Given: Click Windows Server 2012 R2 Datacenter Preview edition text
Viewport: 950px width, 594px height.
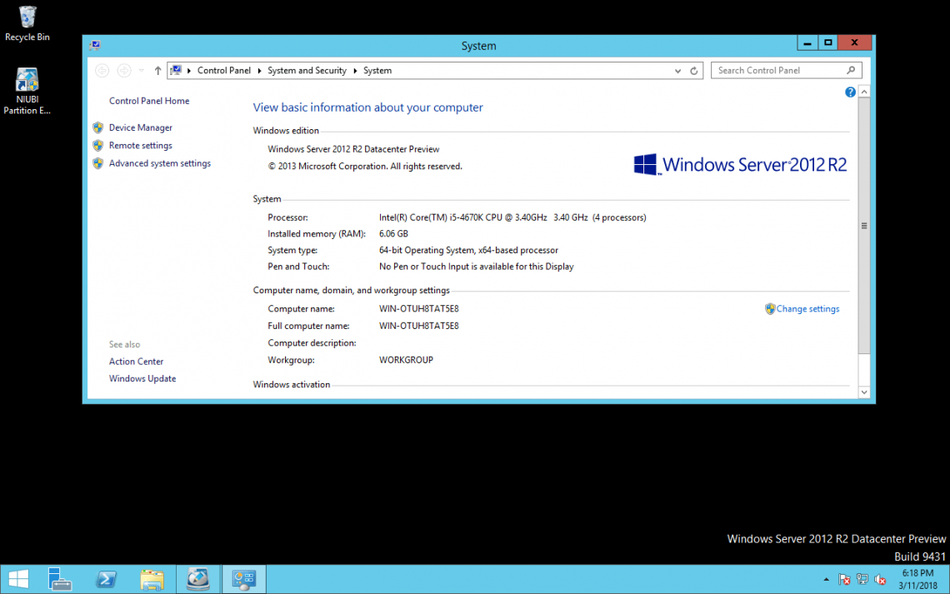Looking at the screenshot, I should click(x=353, y=149).
